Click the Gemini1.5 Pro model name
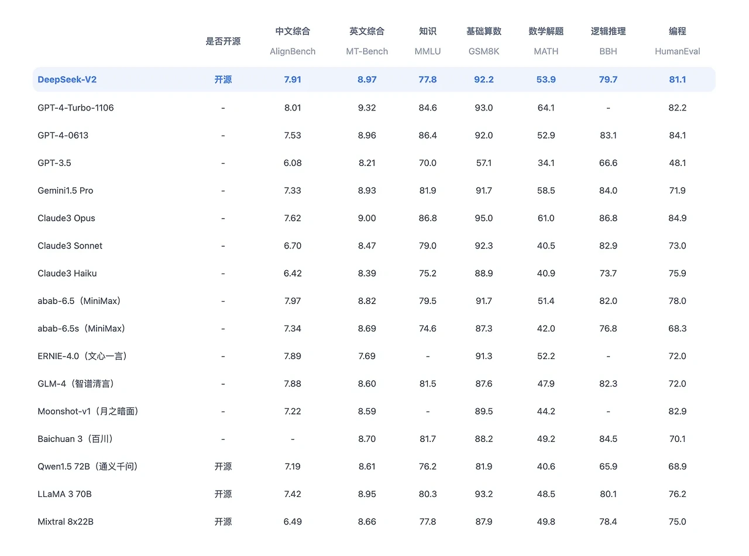 point(65,191)
